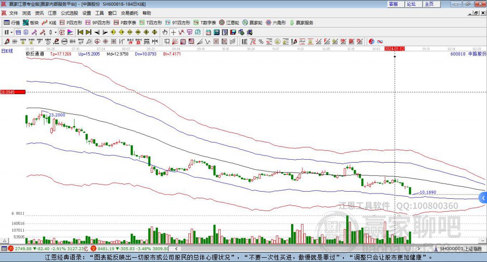Expand the 日 period dropdown arrow
Image resolution: width=487 pixels, height=262 pixels.
12,32
